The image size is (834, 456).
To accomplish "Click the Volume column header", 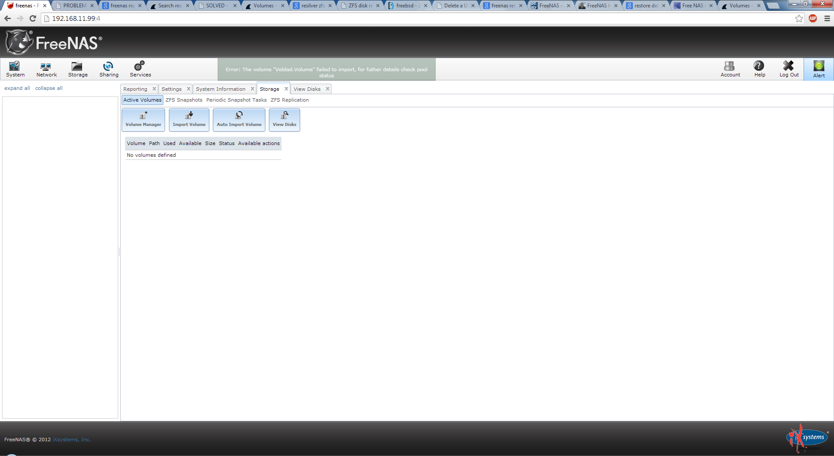I will click(136, 143).
